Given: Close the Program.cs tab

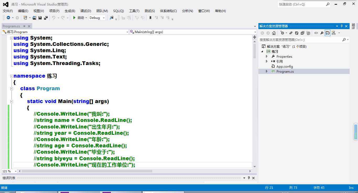Looking at the screenshot, I should [29, 26].
